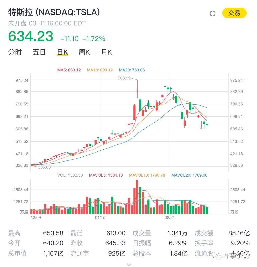
Task: Click the 335.08 low price marker
Action: [x=44, y=167]
